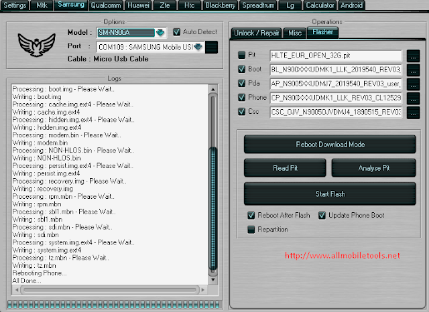
Task: Select 'Writing : boot.img' log line
Action: (37, 97)
